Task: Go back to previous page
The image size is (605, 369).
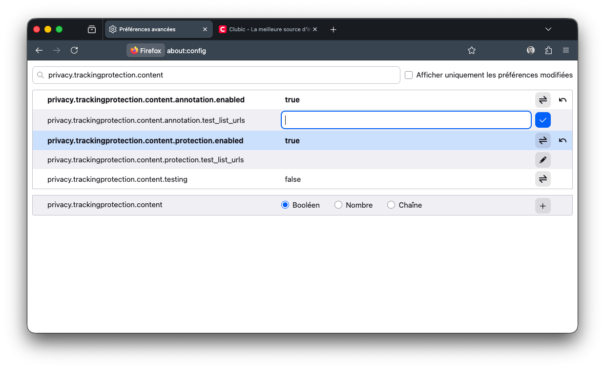Action: click(x=39, y=50)
